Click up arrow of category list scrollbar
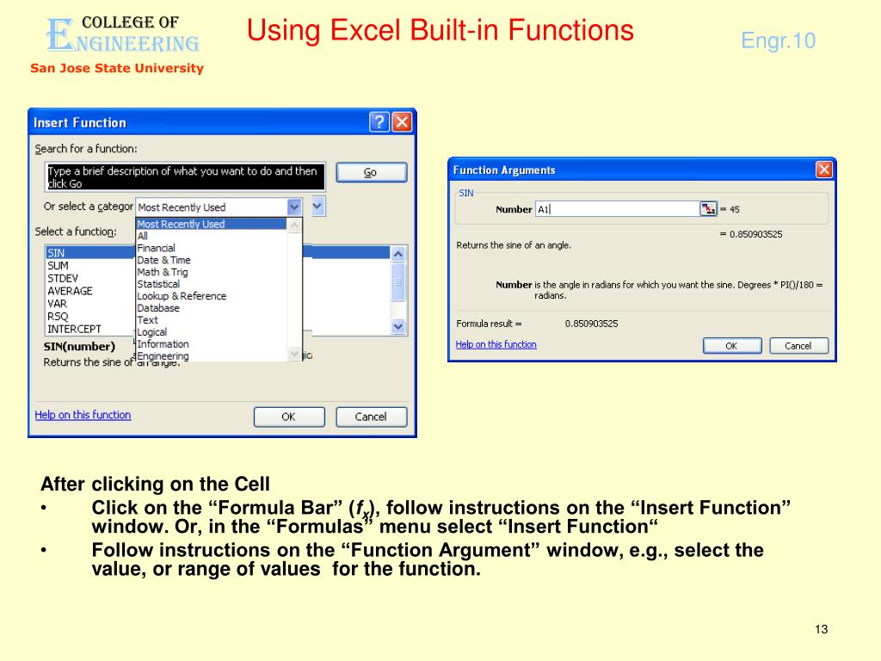881x661 pixels. (x=294, y=225)
